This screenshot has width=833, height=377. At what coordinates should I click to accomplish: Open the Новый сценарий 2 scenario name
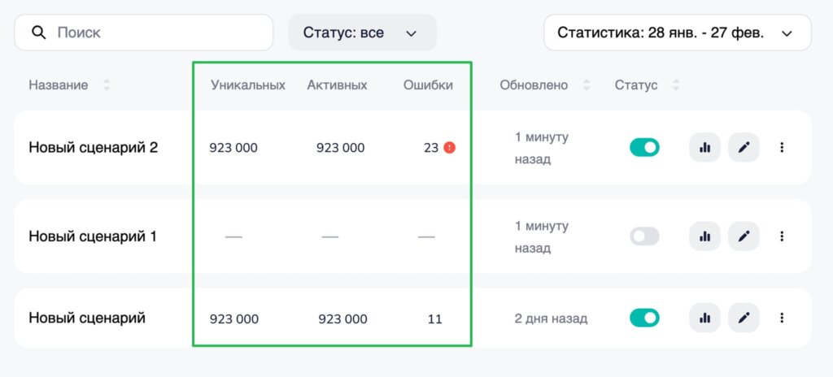[x=93, y=148]
